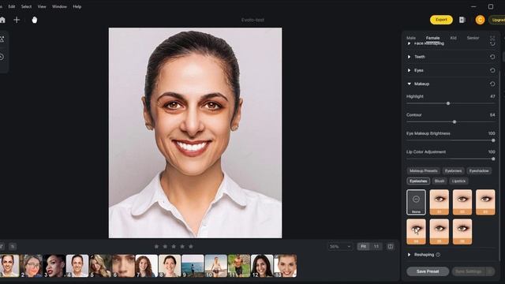Click the Fit zoom button

tap(363, 247)
